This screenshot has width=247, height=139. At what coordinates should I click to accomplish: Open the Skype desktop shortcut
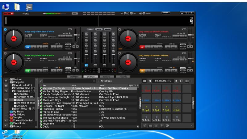pos(6,133)
